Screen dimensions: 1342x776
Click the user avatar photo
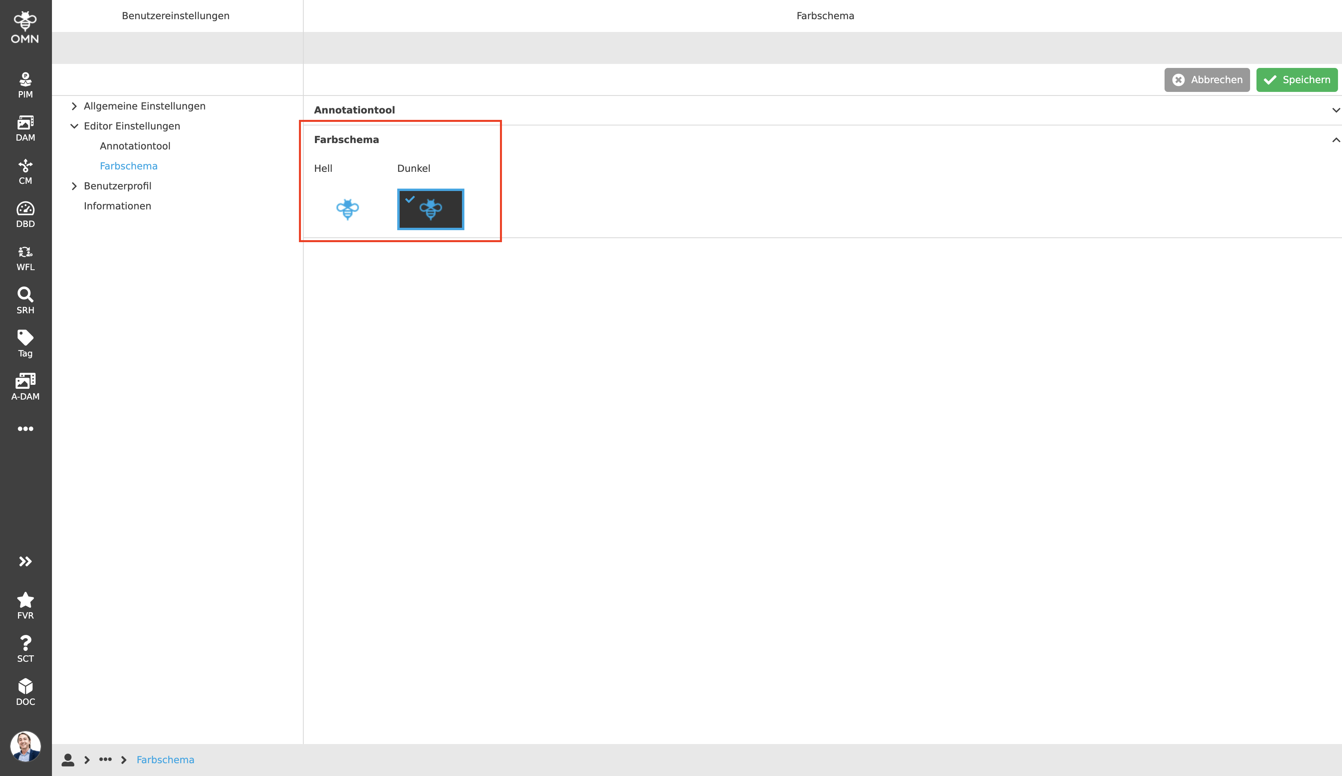click(25, 746)
